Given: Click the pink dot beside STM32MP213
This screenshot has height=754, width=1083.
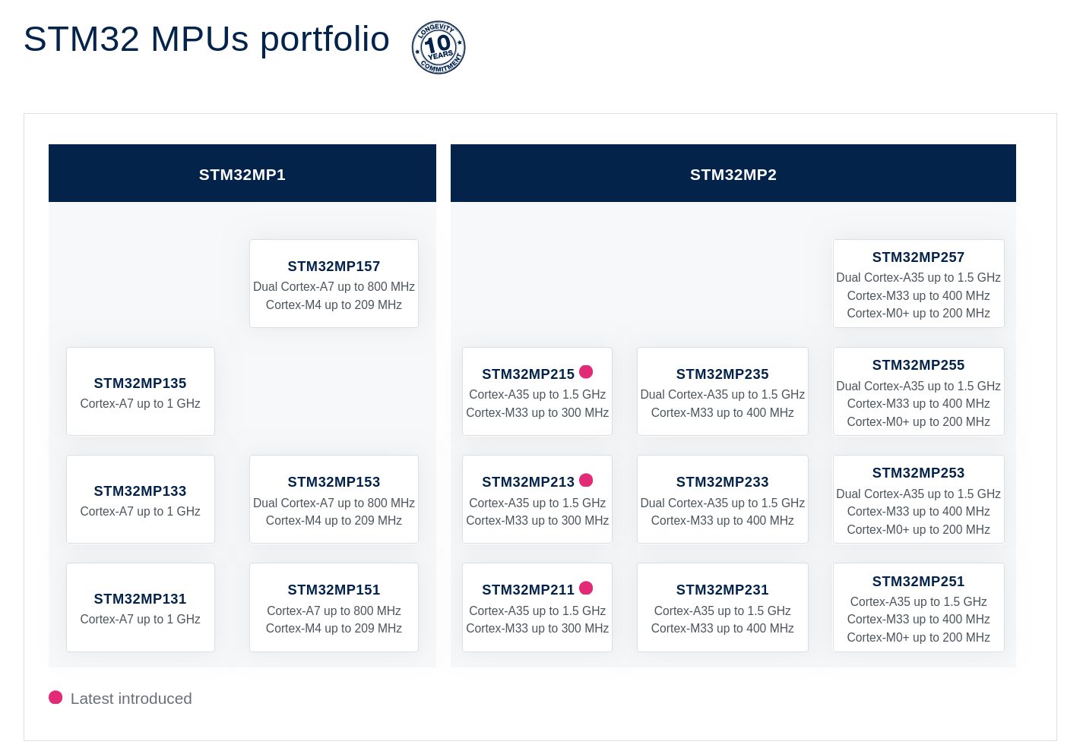Looking at the screenshot, I should pos(586,480).
